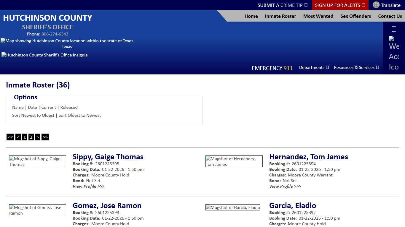405x227 pixels.
Task: Click the external-link icon beside SUBMIT A CRIME TIP
Action: pos(307,5)
